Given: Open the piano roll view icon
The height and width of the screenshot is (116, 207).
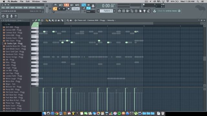Looking at the screenshot, I should (128, 11).
